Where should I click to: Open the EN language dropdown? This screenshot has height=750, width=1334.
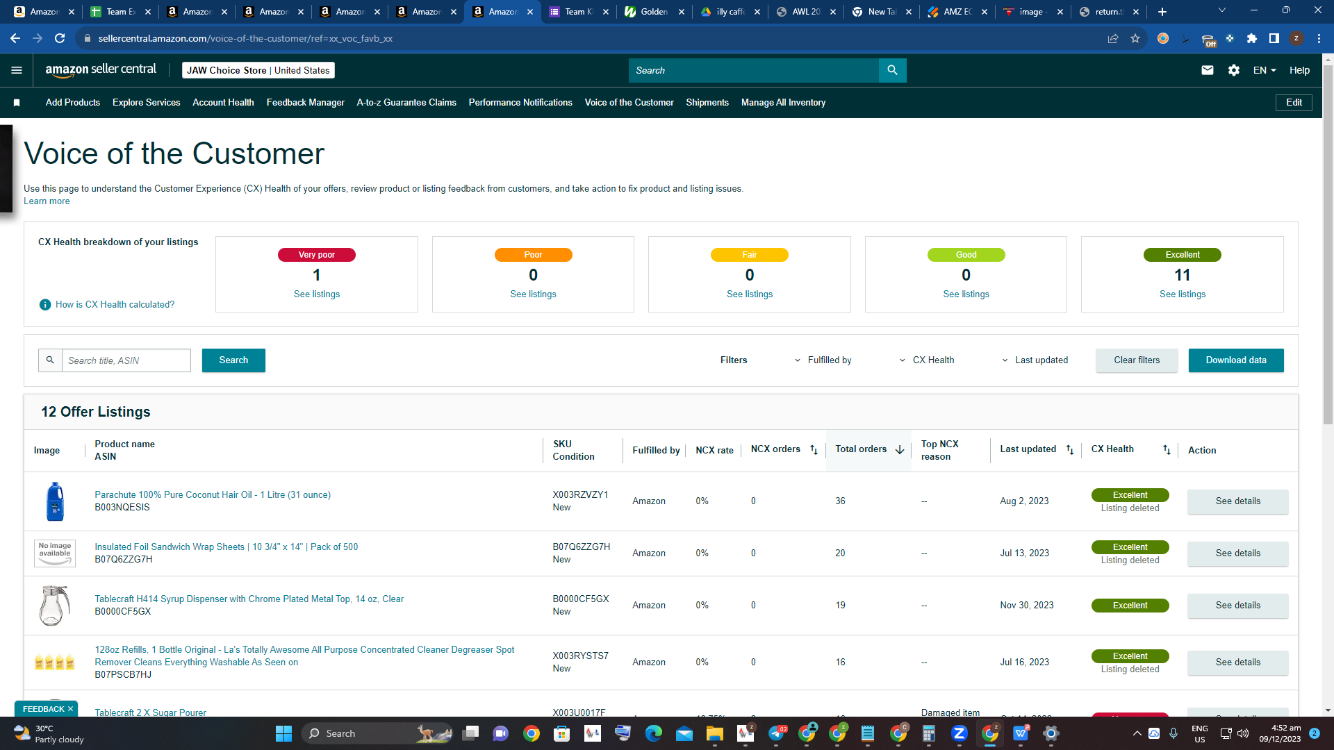(x=1265, y=70)
